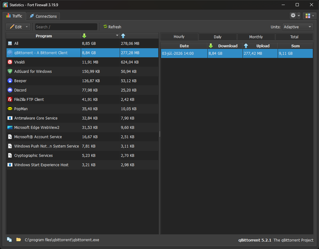This screenshot has width=319, height=249.
Task: Click the AdGuard for Windows shield icon
Action: point(10,72)
